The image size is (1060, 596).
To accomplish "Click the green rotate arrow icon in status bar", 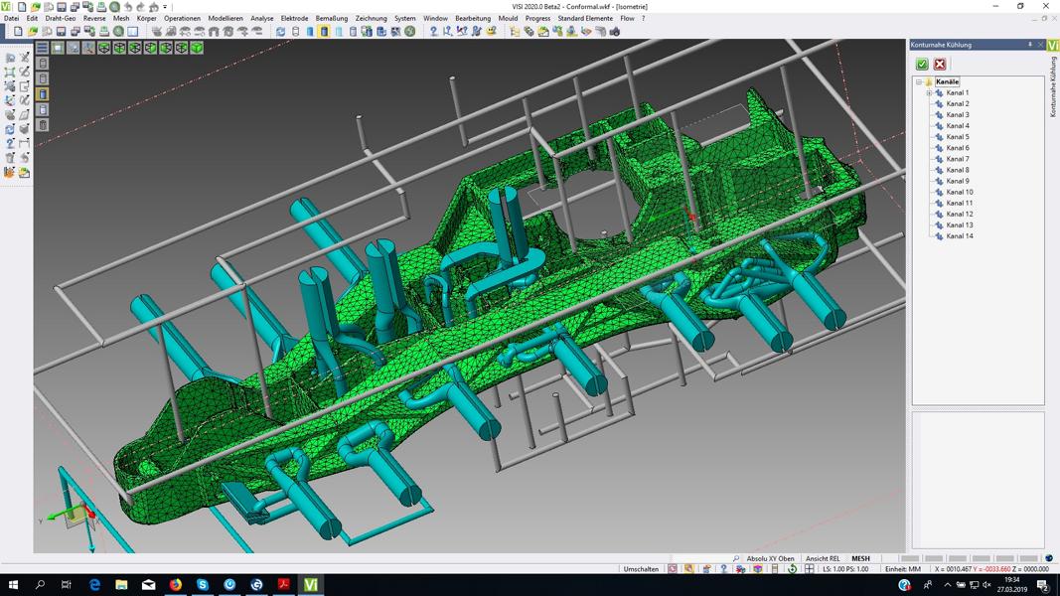I will (x=792, y=569).
